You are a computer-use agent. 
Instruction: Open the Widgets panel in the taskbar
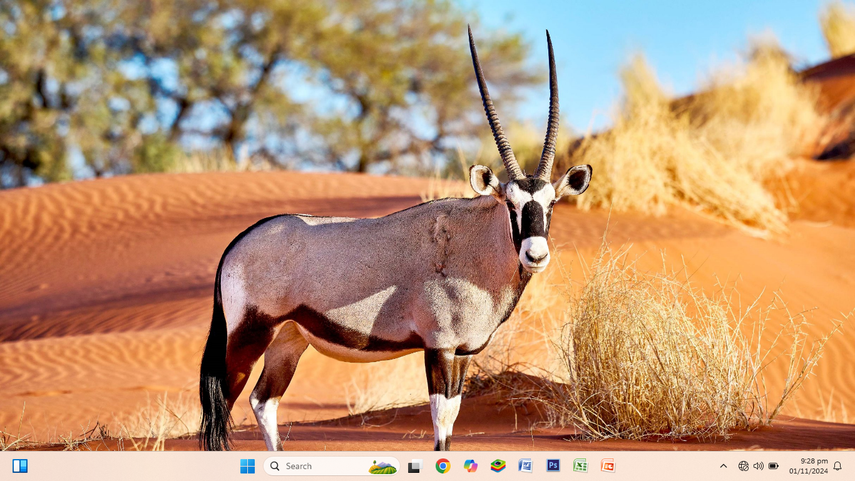pyautogui.click(x=20, y=466)
